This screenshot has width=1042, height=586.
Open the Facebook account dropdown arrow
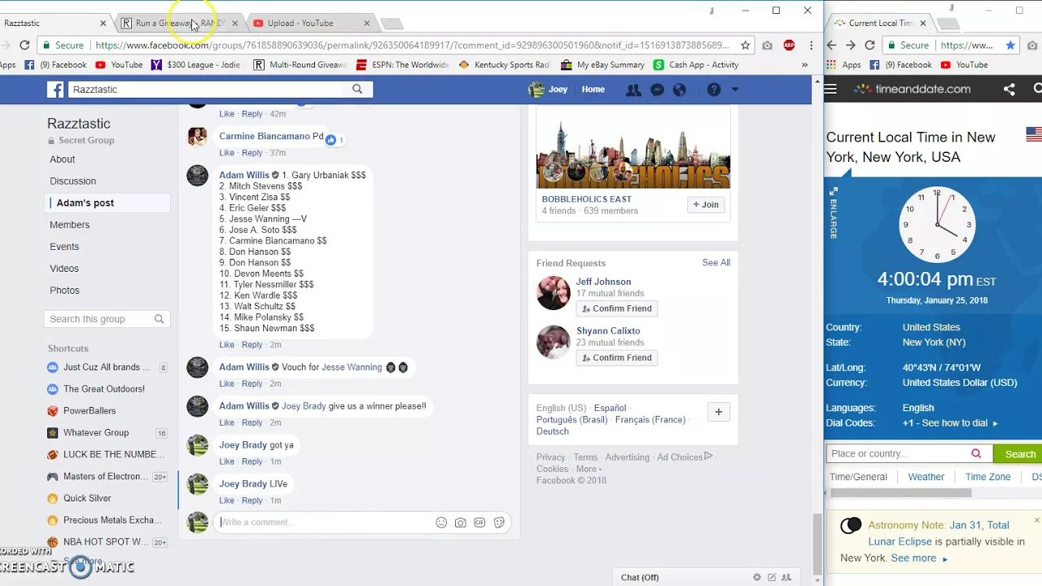click(x=735, y=90)
